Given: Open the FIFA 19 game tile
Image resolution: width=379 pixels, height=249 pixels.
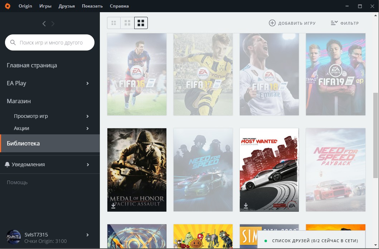Looking at the screenshot, I should click(x=335, y=74).
